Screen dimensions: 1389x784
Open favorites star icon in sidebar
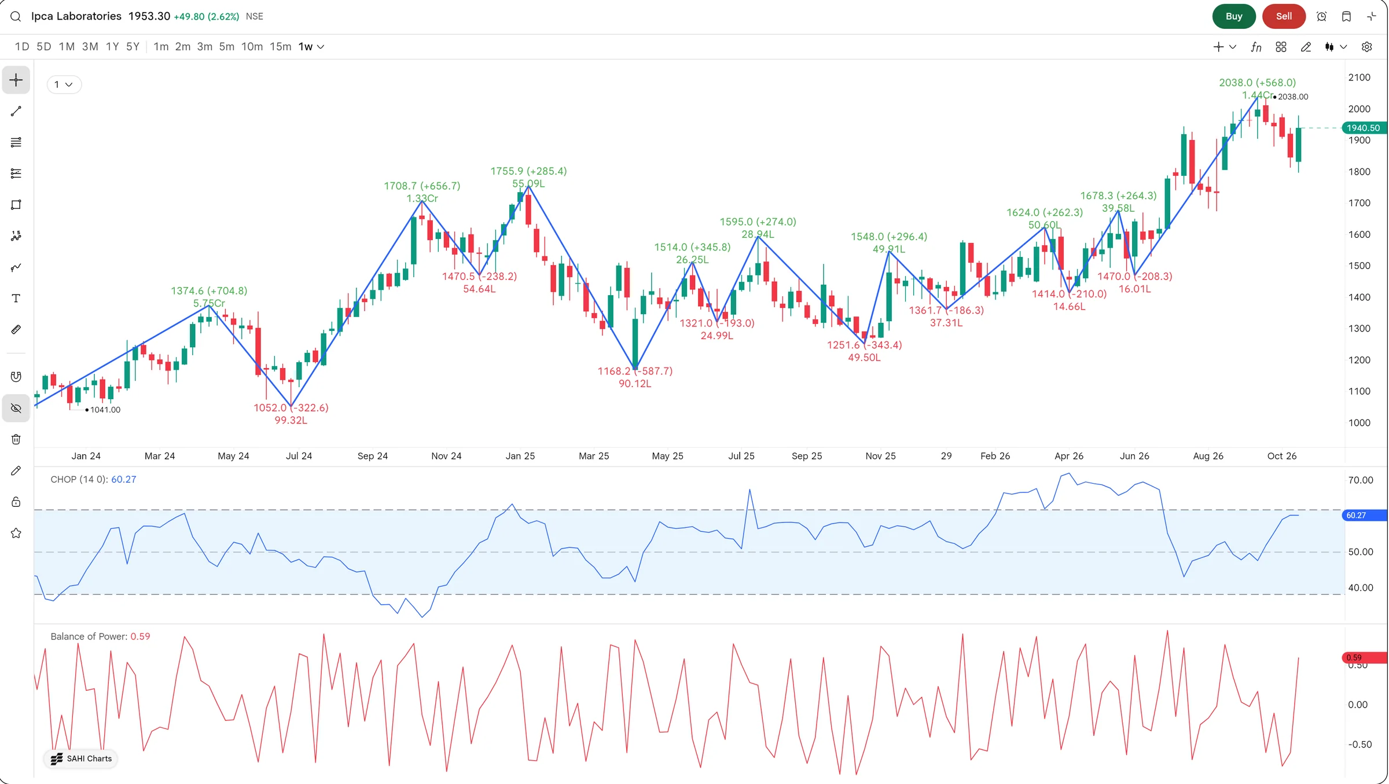(x=16, y=533)
